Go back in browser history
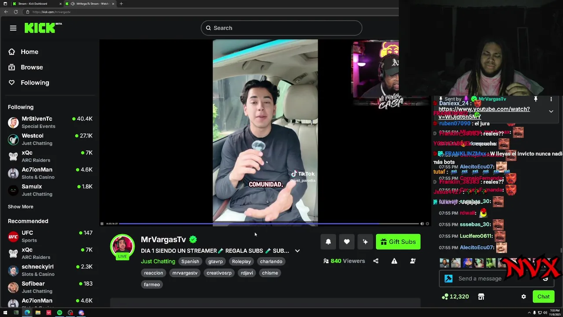 pos(6,12)
